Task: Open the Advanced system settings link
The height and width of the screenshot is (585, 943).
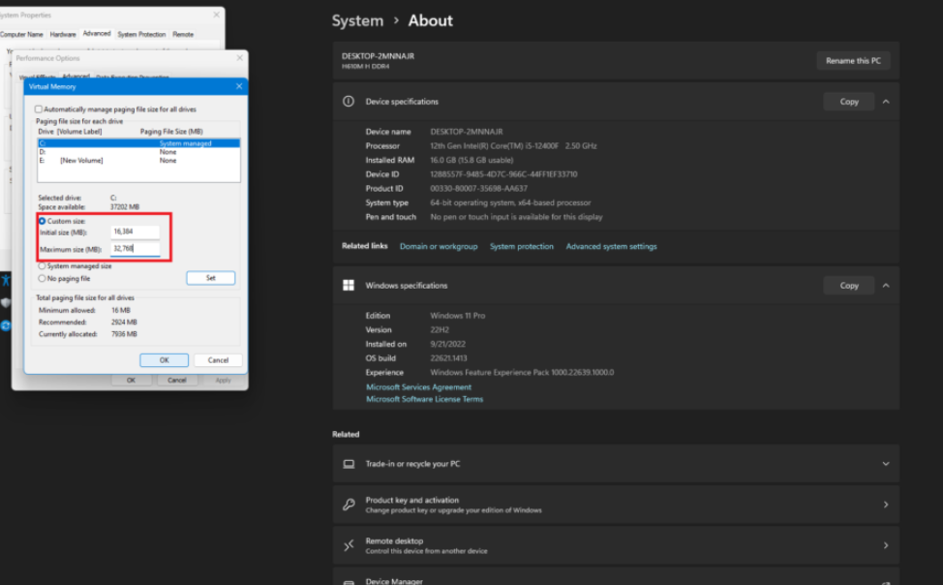Action: [x=611, y=246]
